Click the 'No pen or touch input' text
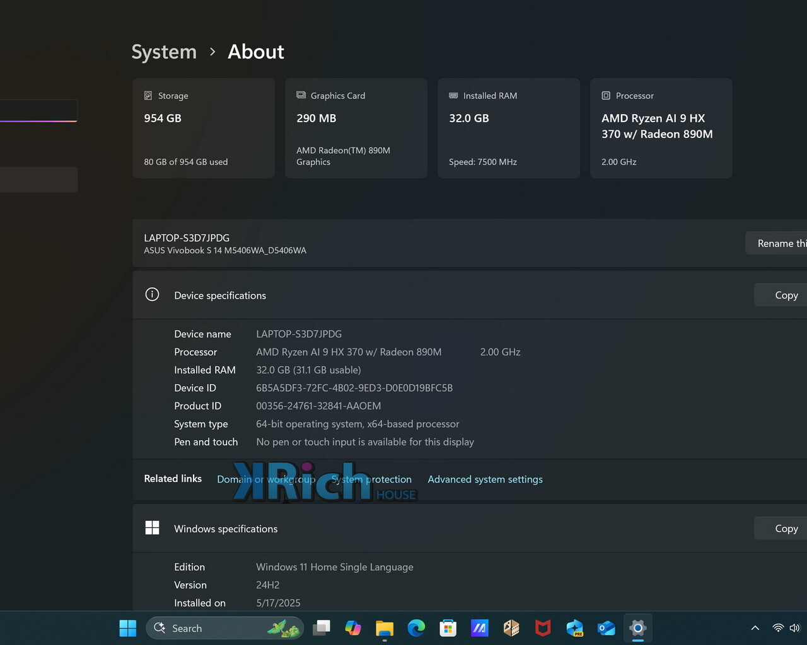Viewport: 807px width, 645px height. [x=365, y=442]
